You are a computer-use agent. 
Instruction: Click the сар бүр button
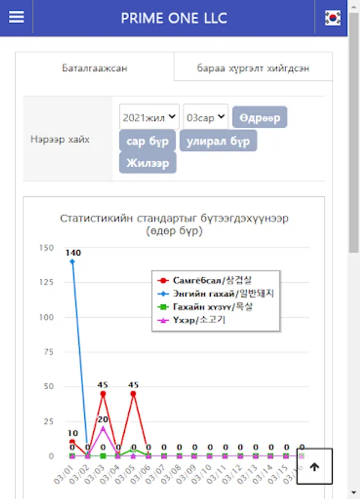[148, 141]
